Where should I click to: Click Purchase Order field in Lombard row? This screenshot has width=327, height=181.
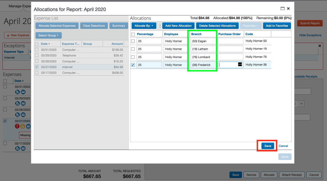(231, 57)
